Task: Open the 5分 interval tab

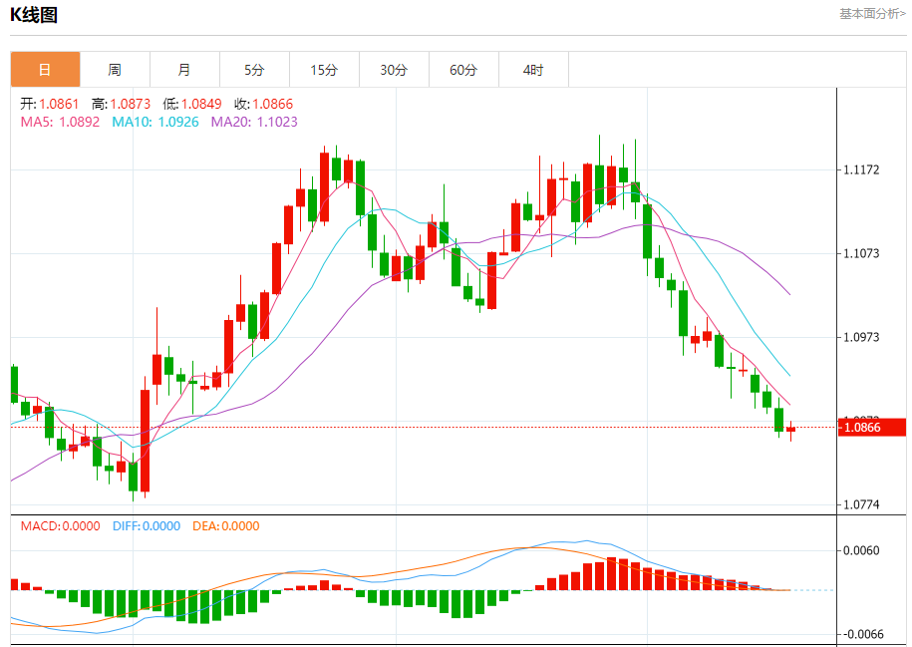Action: click(255, 70)
